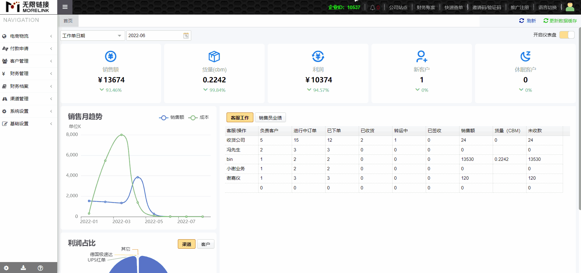Open the 工作单日期 dropdown
This screenshot has height=273, width=581.
pyautogui.click(x=92, y=36)
